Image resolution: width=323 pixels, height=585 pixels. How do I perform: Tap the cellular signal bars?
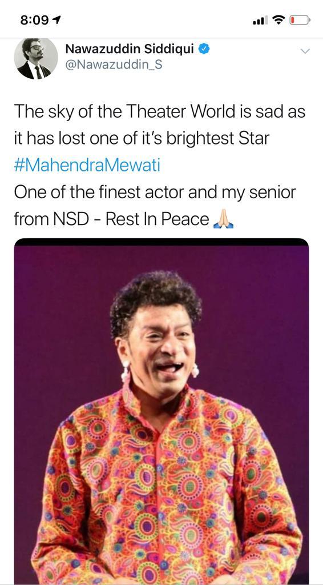(260, 21)
